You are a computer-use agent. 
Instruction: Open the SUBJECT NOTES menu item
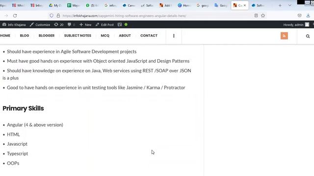pos(78,36)
